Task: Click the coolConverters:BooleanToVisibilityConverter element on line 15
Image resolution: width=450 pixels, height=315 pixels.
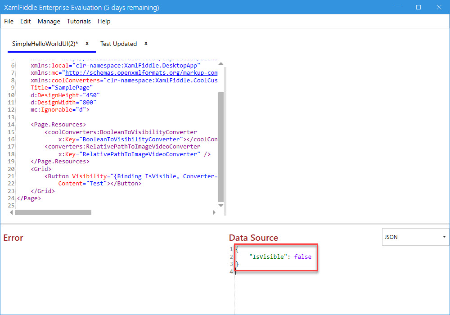Action: [x=121, y=132]
